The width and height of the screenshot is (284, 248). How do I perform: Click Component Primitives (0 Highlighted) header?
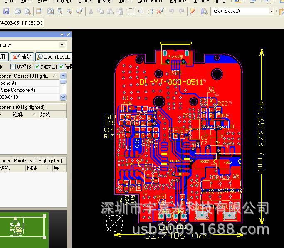[33, 161]
